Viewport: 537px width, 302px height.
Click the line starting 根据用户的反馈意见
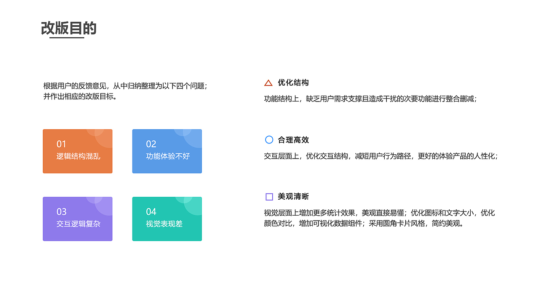click(125, 86)
